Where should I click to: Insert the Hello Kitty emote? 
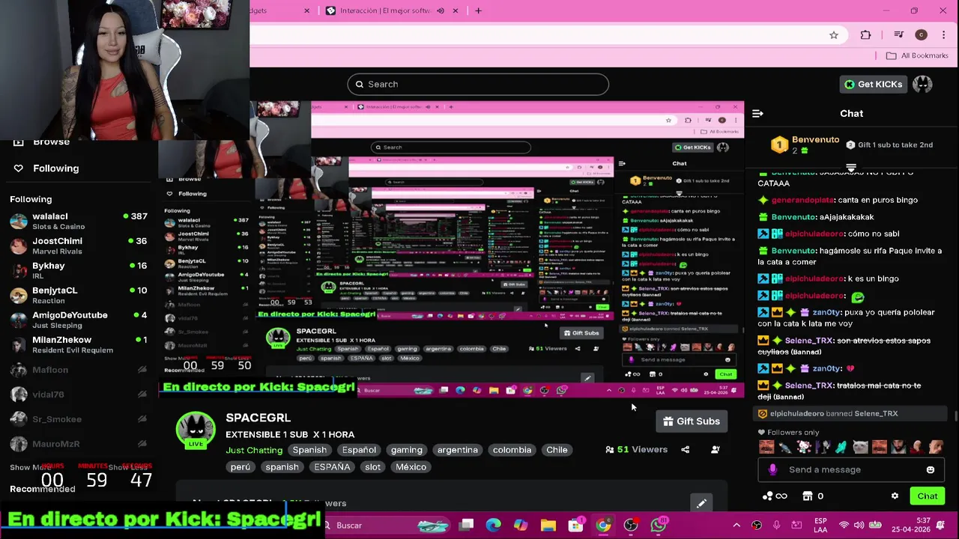click(804, 448)
